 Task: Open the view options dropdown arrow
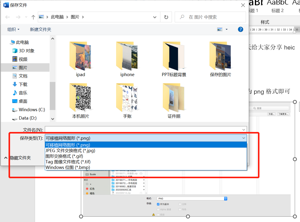coord(227,29)
